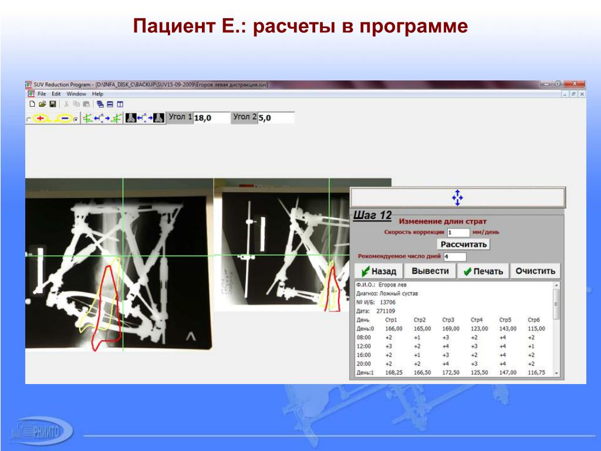Click the '08:00' row label
Viewport: 601px width, 451px height.
(364, 338)
